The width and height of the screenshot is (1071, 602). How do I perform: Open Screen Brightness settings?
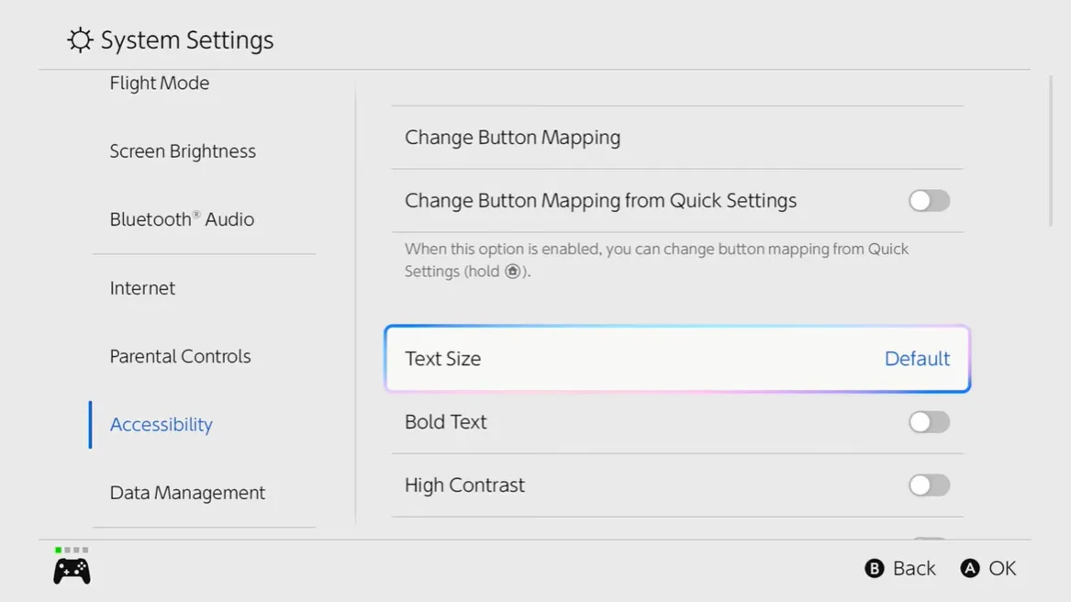pyautogui.click(x=183, y=151)
